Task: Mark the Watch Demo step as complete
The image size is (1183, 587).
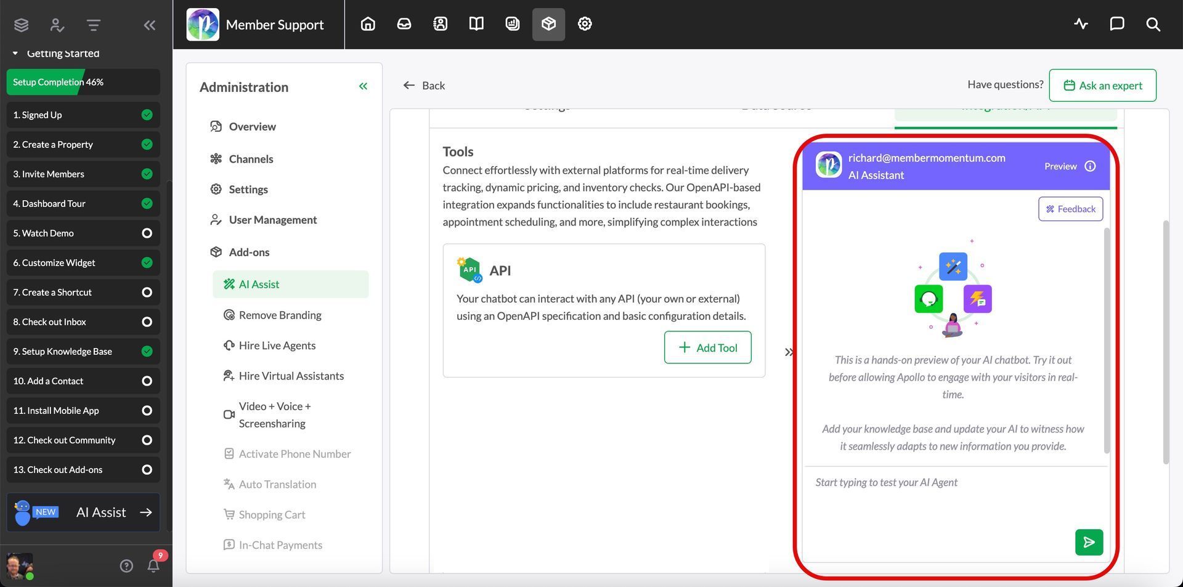Action: pyautogui.click(x=146, y=233)
